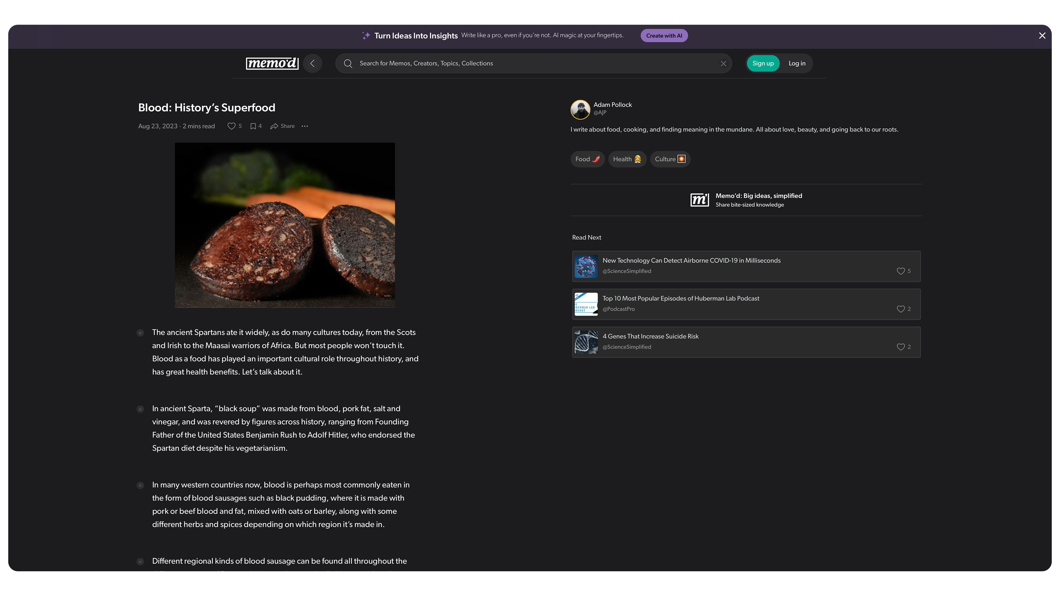Heart the Huberman Lab Podcast memo
This screenshot has width=1060, height=596.
coord(900,309)
